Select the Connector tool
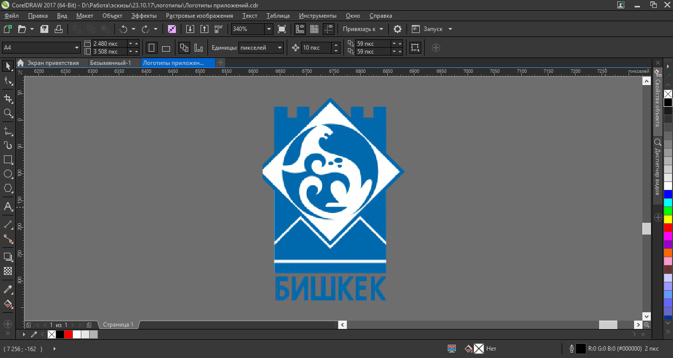 (x=8, y=239)
